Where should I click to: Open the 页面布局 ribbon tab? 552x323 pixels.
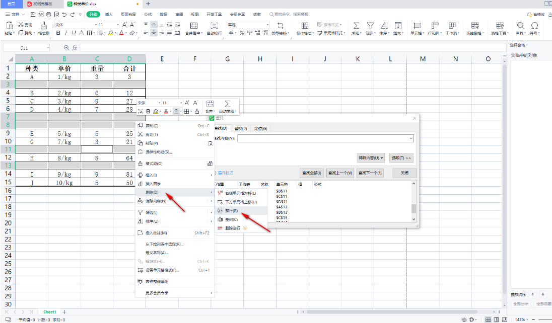[x=128, y=15]
